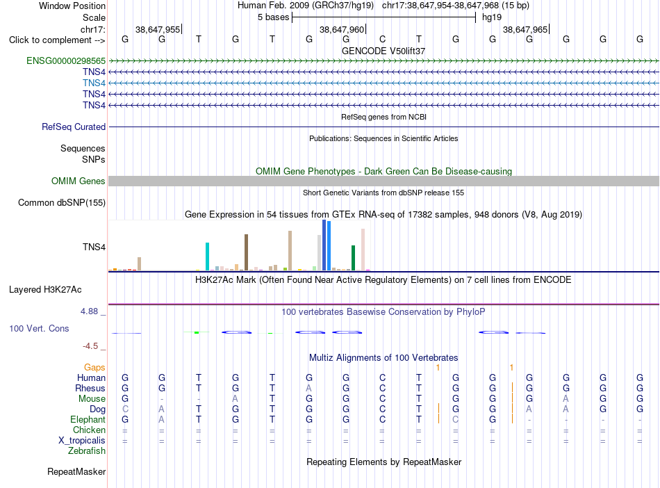
Task: Click the dark brown bar in the GTEx chart
Action: click(246, 252)
